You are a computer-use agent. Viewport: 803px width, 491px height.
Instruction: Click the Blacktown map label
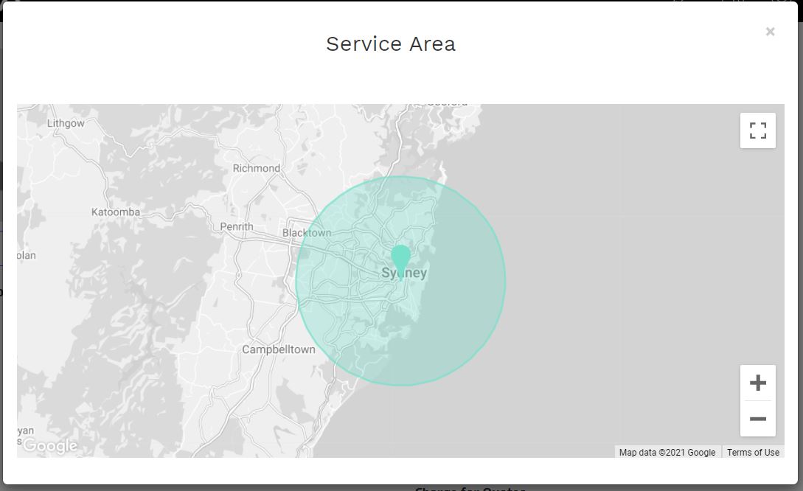307,233
